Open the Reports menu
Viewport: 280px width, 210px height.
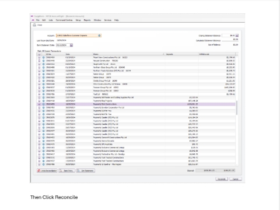pos(87,20)
